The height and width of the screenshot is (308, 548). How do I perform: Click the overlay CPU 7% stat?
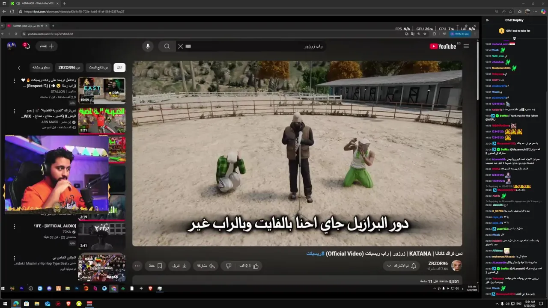(x=446, y=29)
